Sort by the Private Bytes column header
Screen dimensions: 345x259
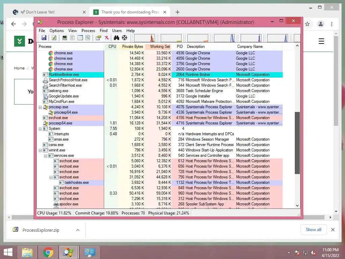[x=131, y=47]
